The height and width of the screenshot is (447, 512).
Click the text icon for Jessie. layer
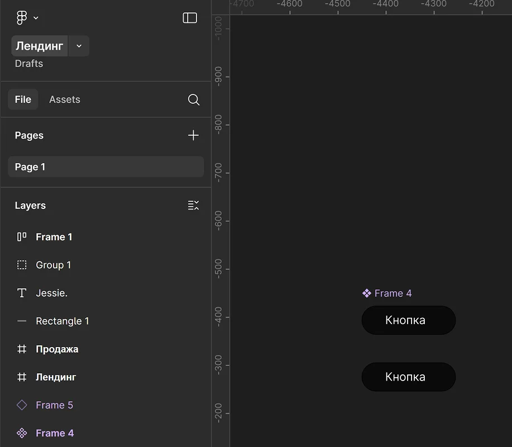(x=22, y=293)
